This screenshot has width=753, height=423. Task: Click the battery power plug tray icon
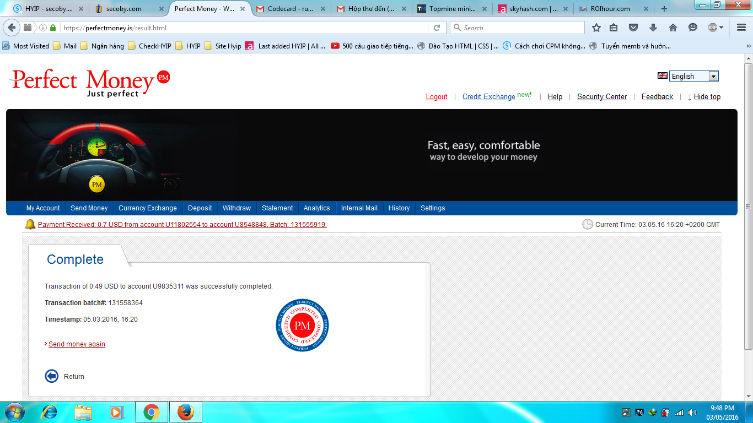[666, 413]
